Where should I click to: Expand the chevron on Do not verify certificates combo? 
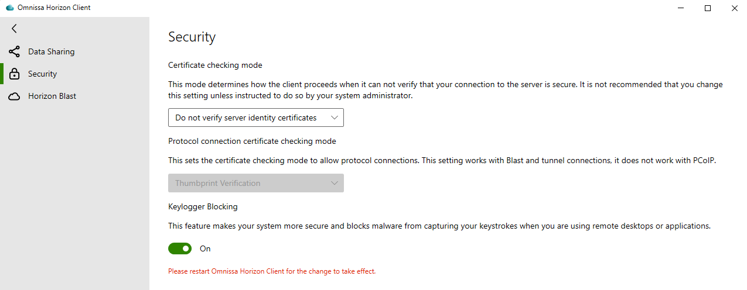pyautogui.click(x=335, y=118)
